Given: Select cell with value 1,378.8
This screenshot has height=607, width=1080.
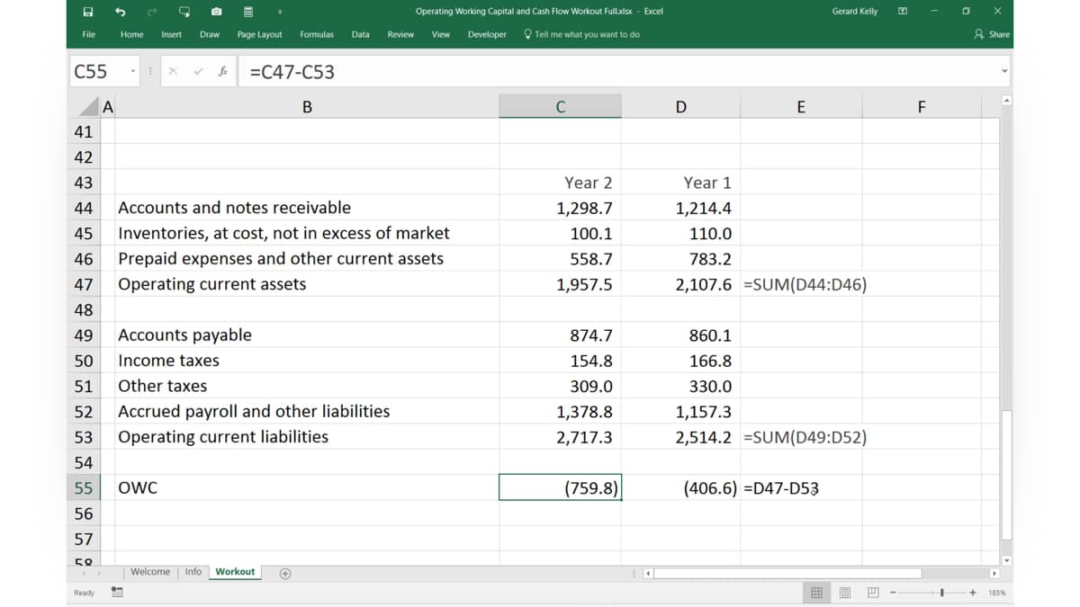Looking at the screenshot, I should [560, 412].
